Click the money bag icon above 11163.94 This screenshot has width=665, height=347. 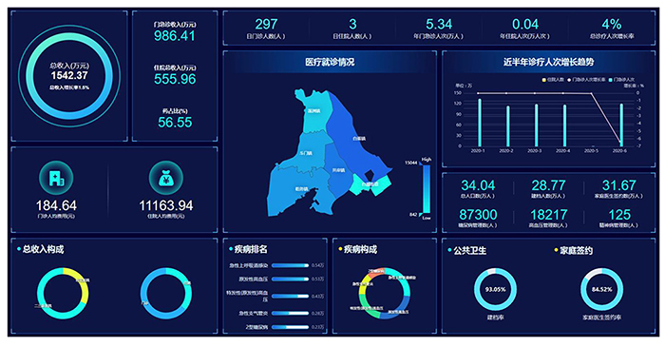(166, 178)
